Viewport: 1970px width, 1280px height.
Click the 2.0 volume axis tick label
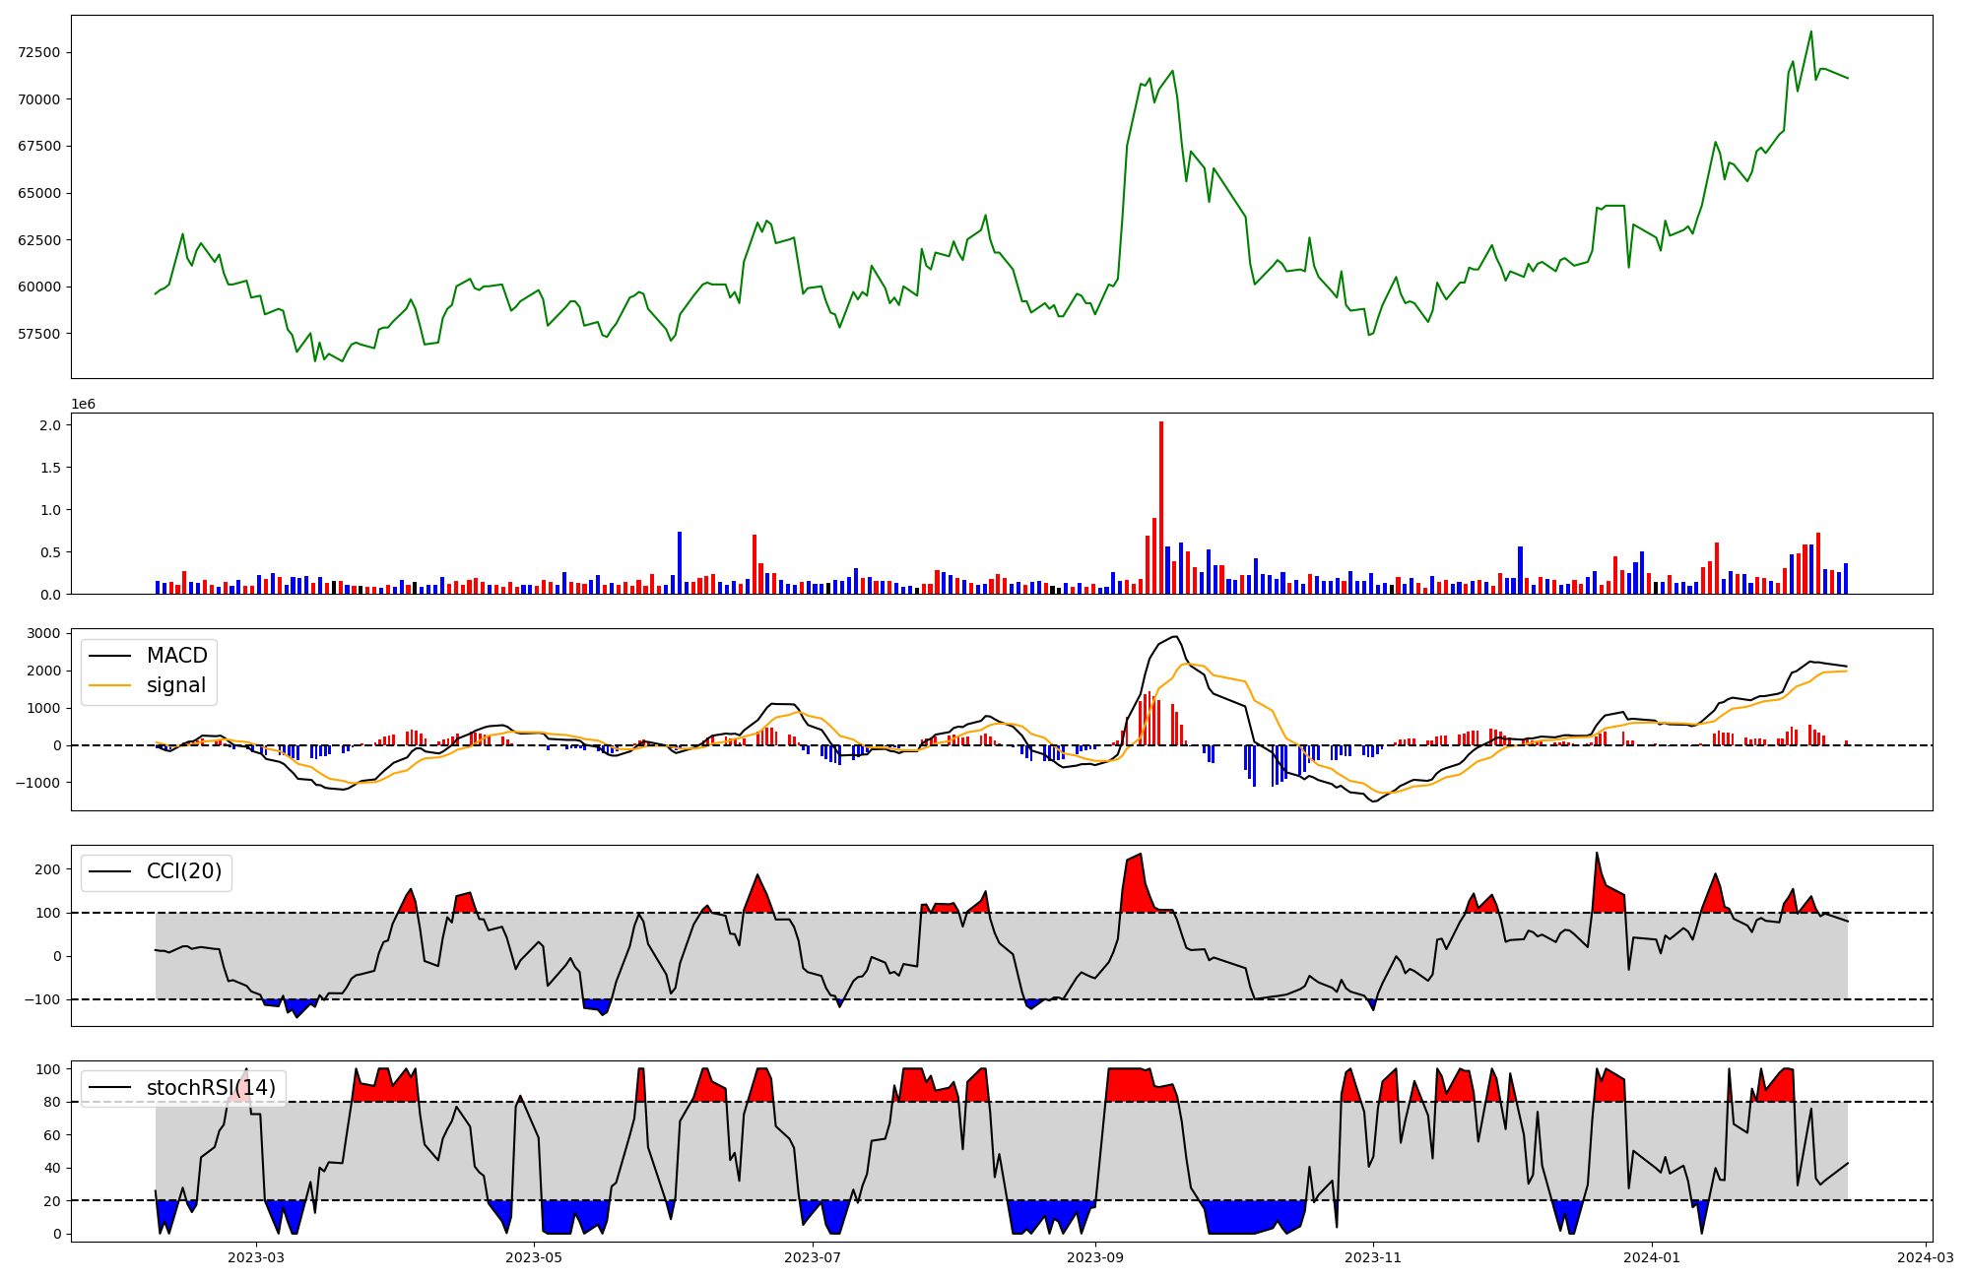point(51,425)
